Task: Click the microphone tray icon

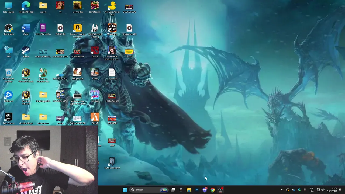Action: pyautogui.click(x=305, y=190)
